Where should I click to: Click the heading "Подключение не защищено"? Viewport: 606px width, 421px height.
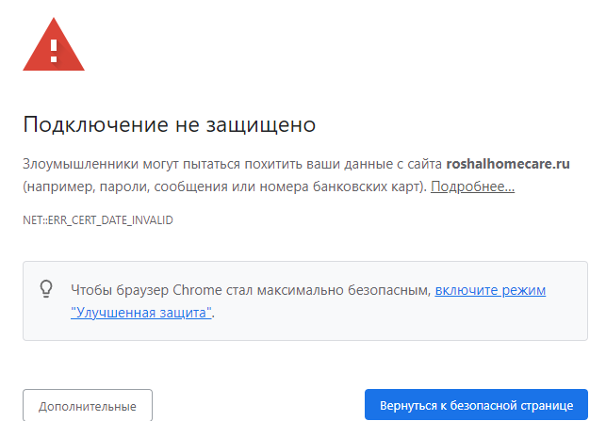[169, 124]
